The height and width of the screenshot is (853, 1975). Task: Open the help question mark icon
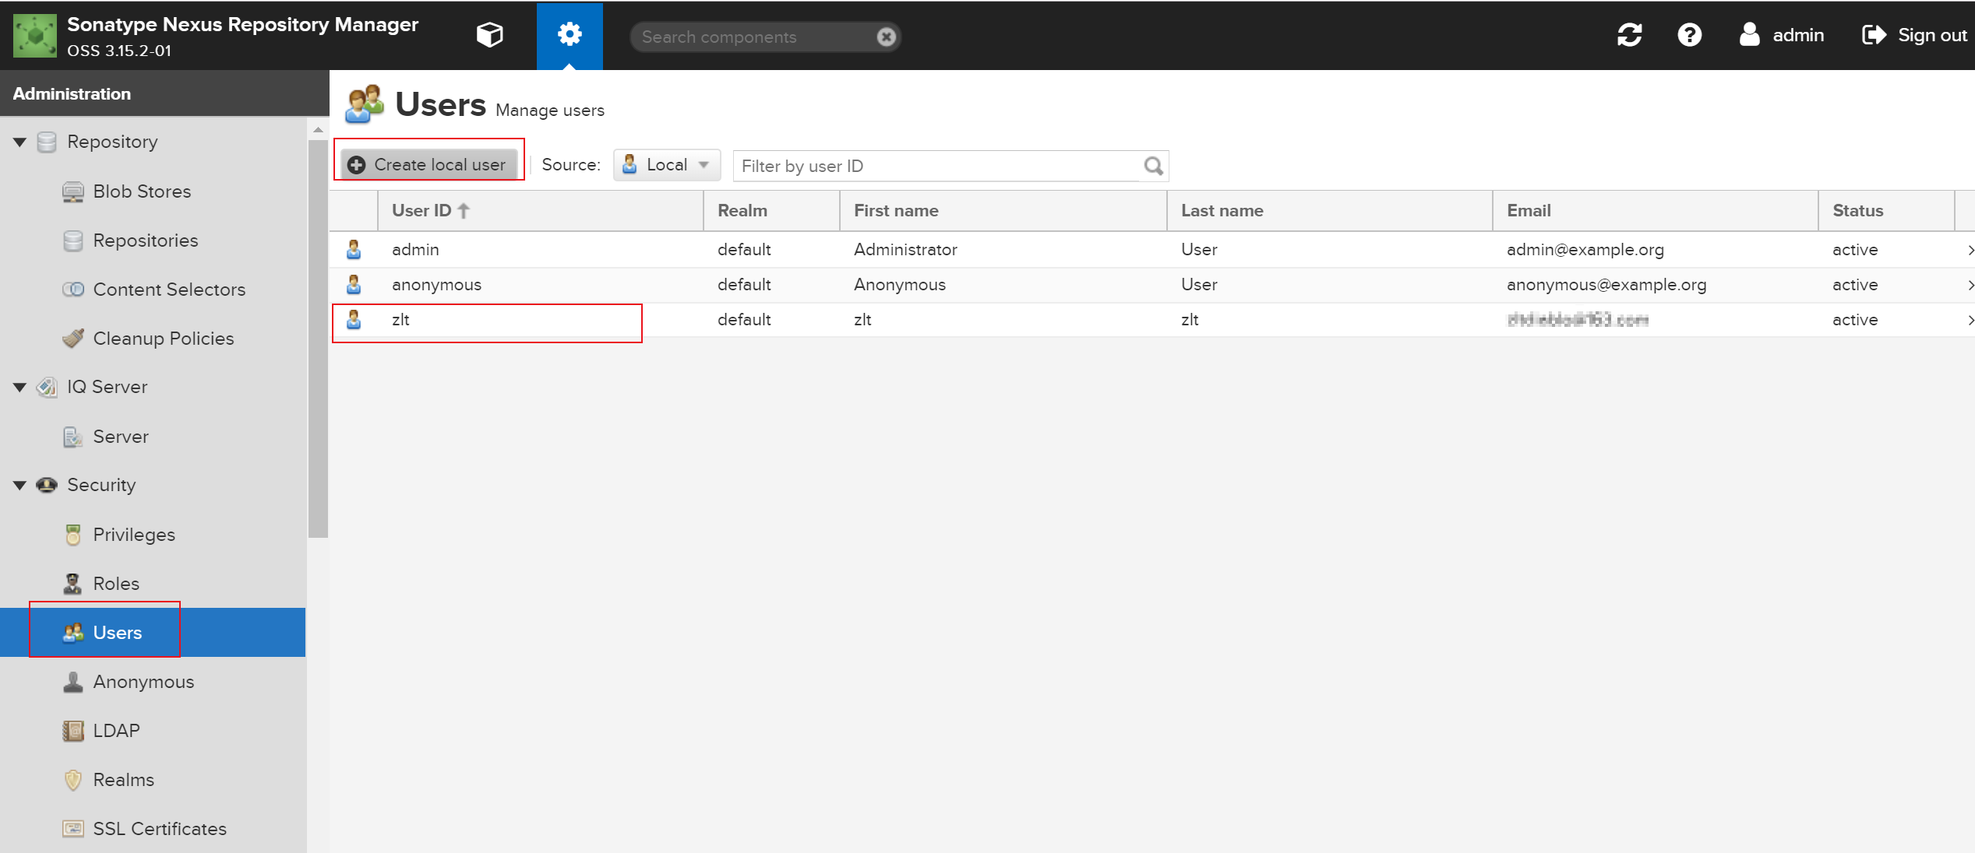pos(1689,35)
